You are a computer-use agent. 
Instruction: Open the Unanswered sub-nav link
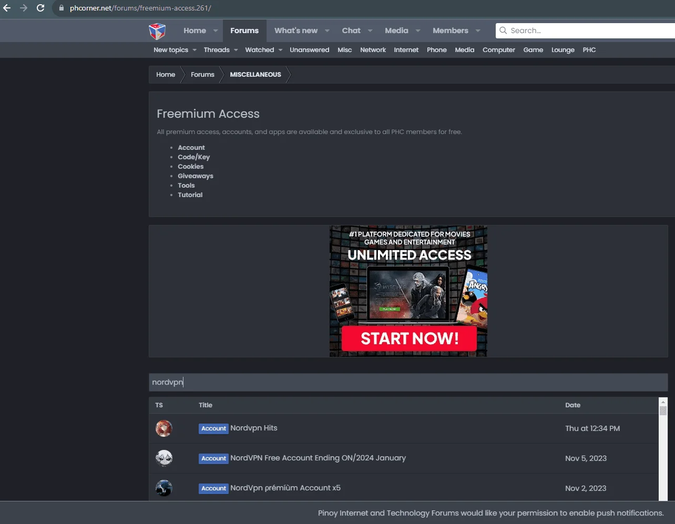(x=310, y=50)
